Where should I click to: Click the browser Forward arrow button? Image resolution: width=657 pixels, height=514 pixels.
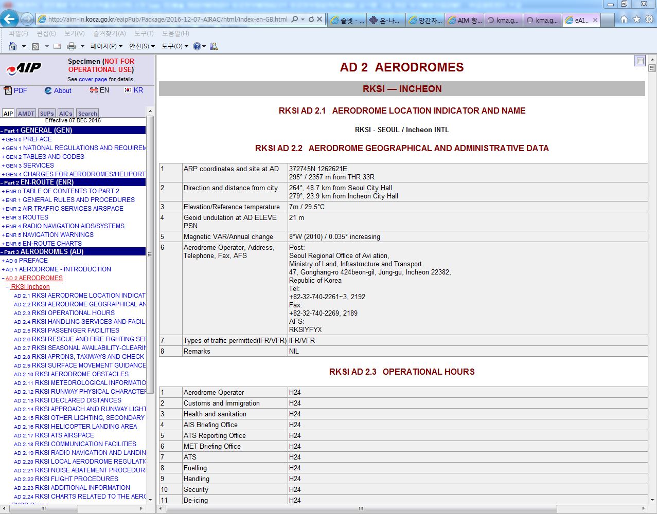pos(27,20)
